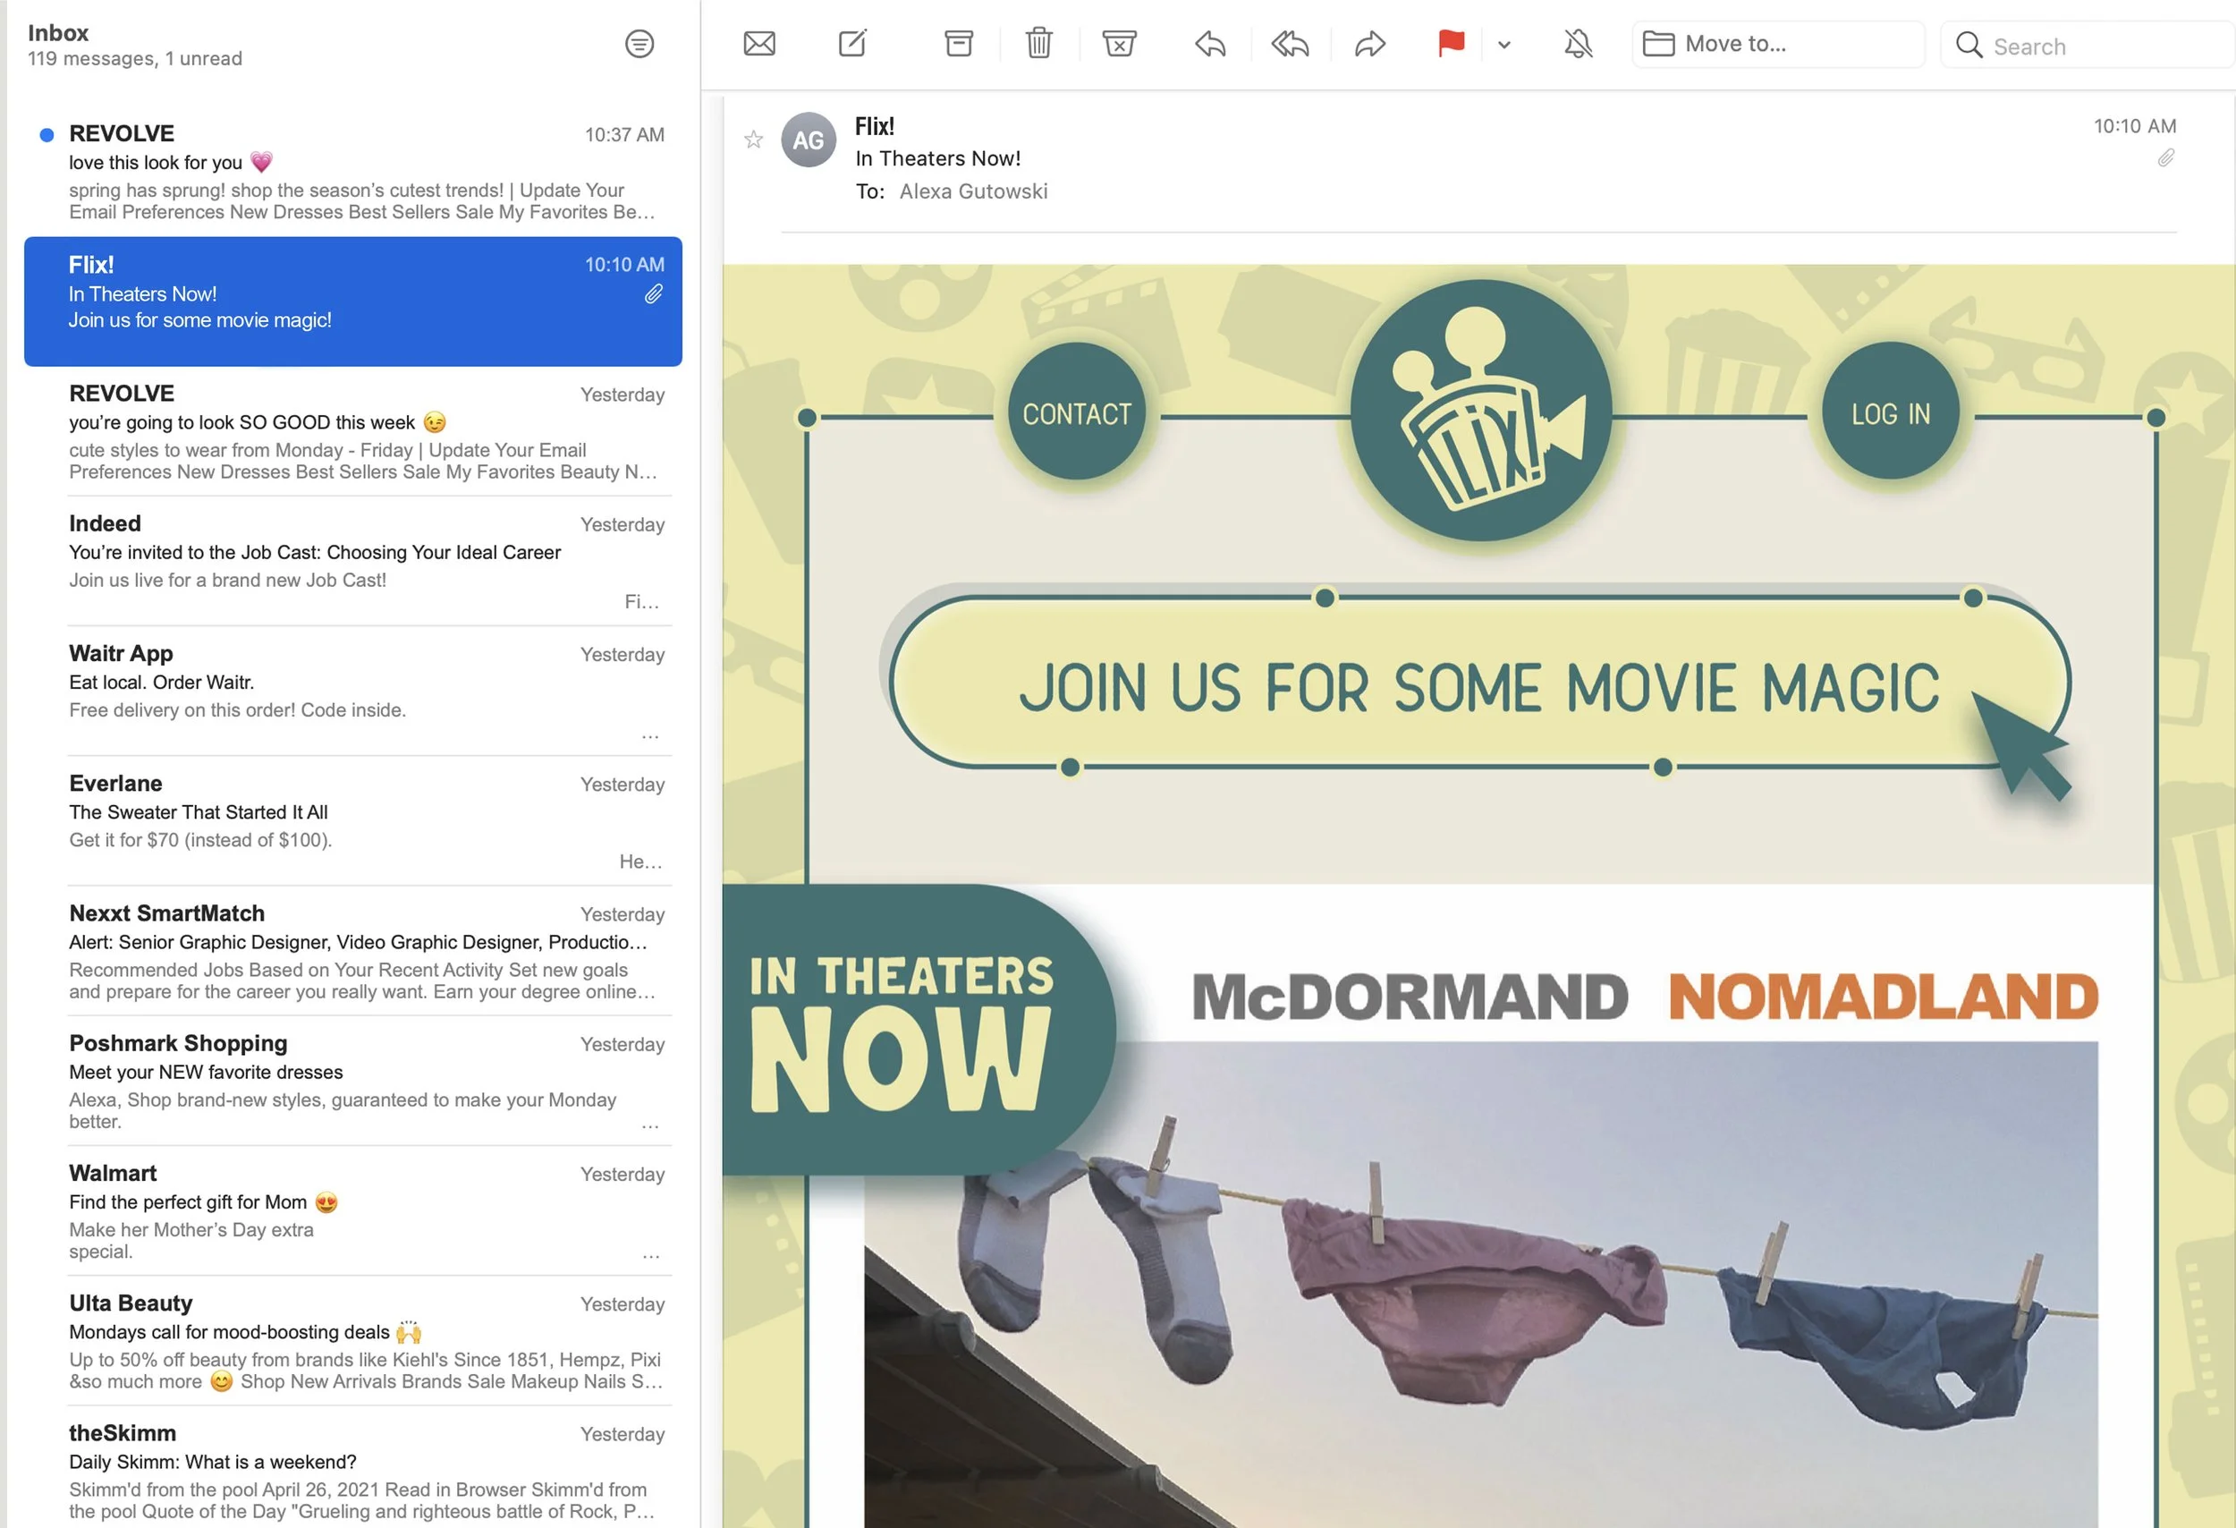The width and height of the screenshot is (2236, 1528).
Task: Open theSkimm Daily Skimm email
Action: tap(353, 1469)
